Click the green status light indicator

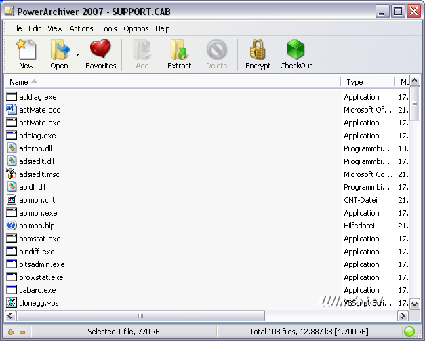click(x=409, y=332)
